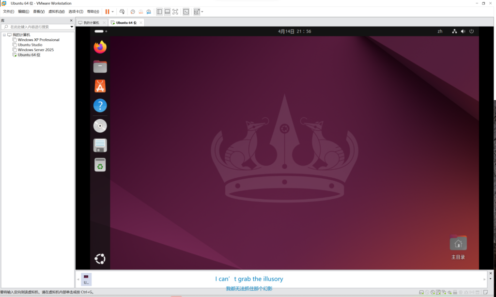The height and width of the screenshot is (297, 496).
Task: Click the network adapter status icon
Action: (444, 292)
